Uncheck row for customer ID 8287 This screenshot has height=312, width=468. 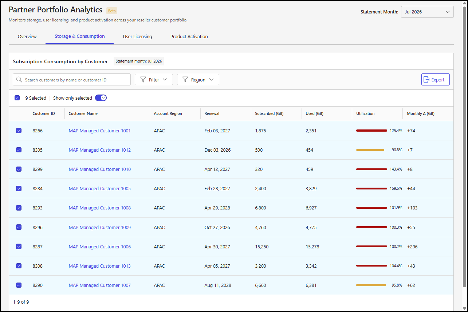click(x=19, y=247)
